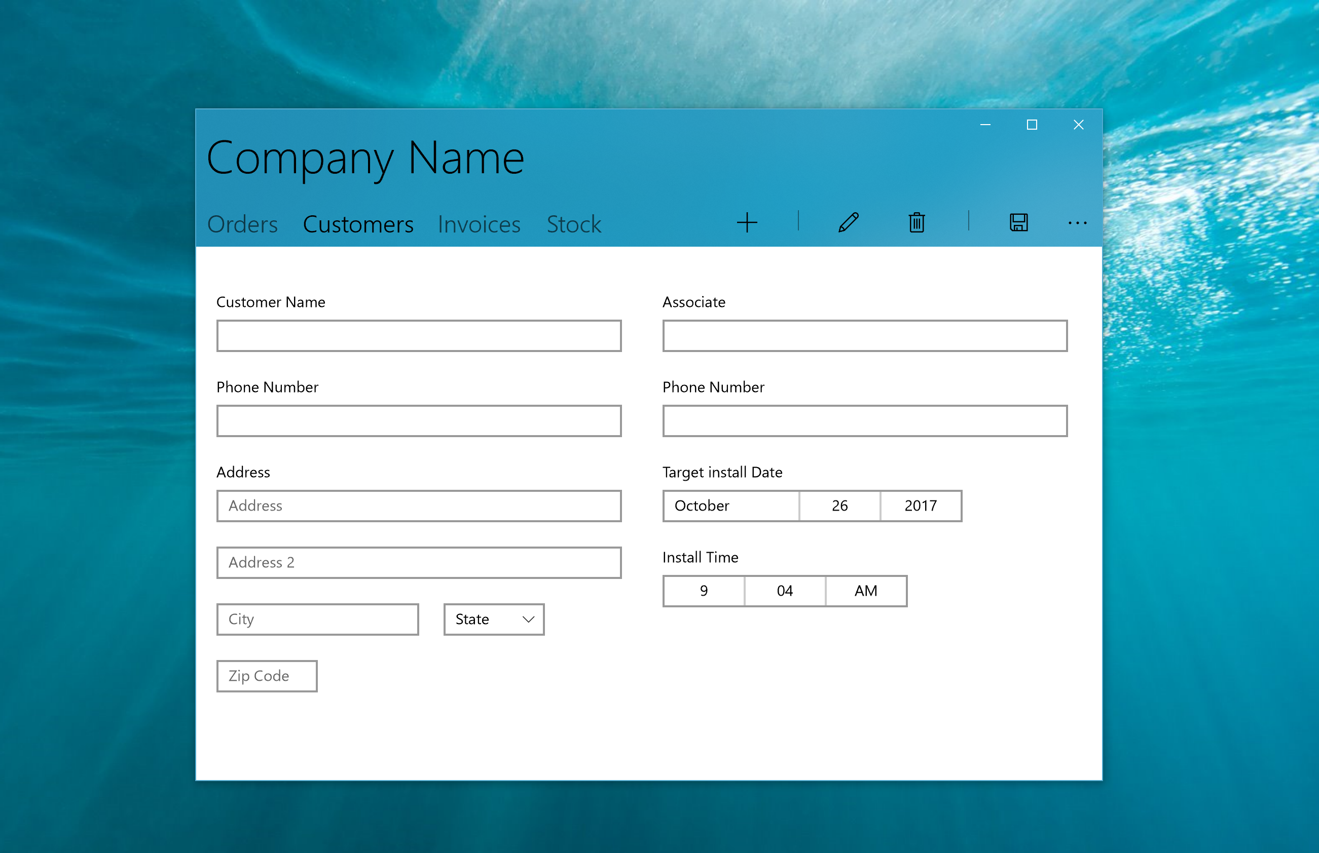This screenshot has width=1319, height=853.
Task: Click the Stock navigation item
Action: tap(574, 223)
